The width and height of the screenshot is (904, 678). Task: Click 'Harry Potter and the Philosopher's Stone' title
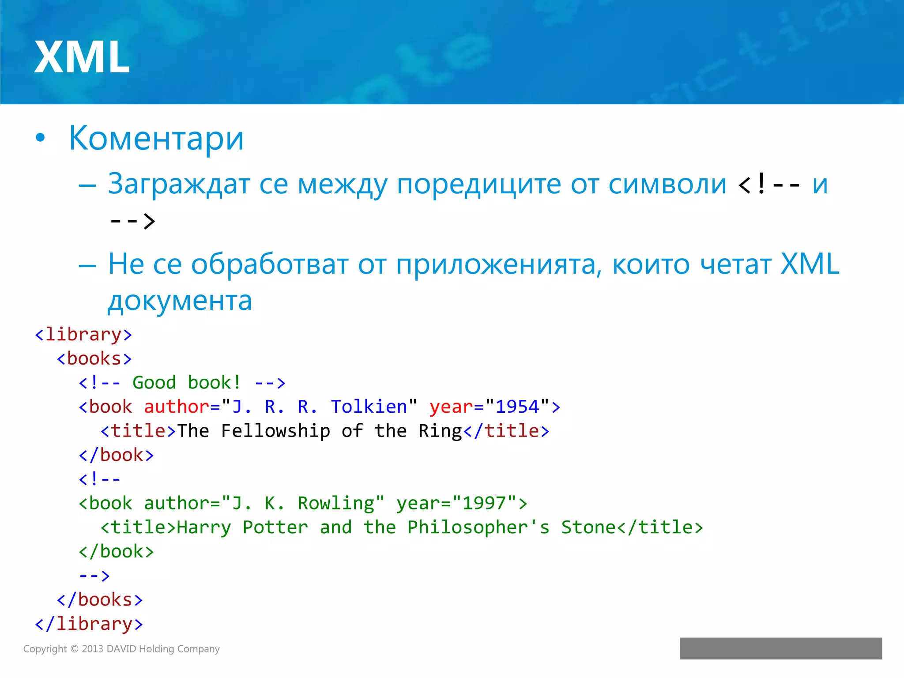point(396,527)
